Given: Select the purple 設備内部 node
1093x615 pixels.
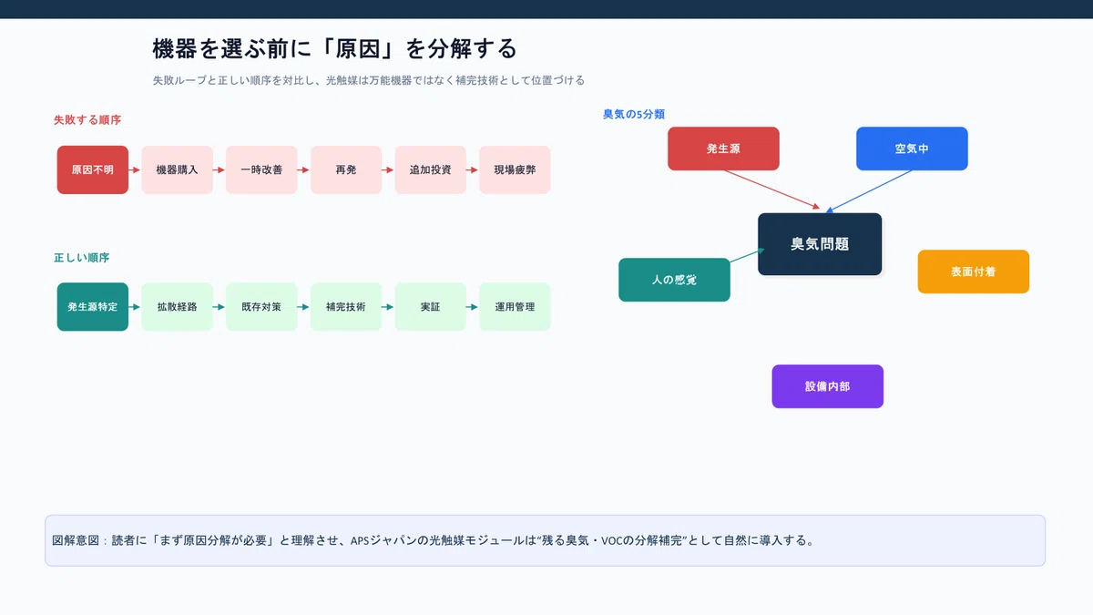Looking at the screenshot, I should [x=828, y=386].
